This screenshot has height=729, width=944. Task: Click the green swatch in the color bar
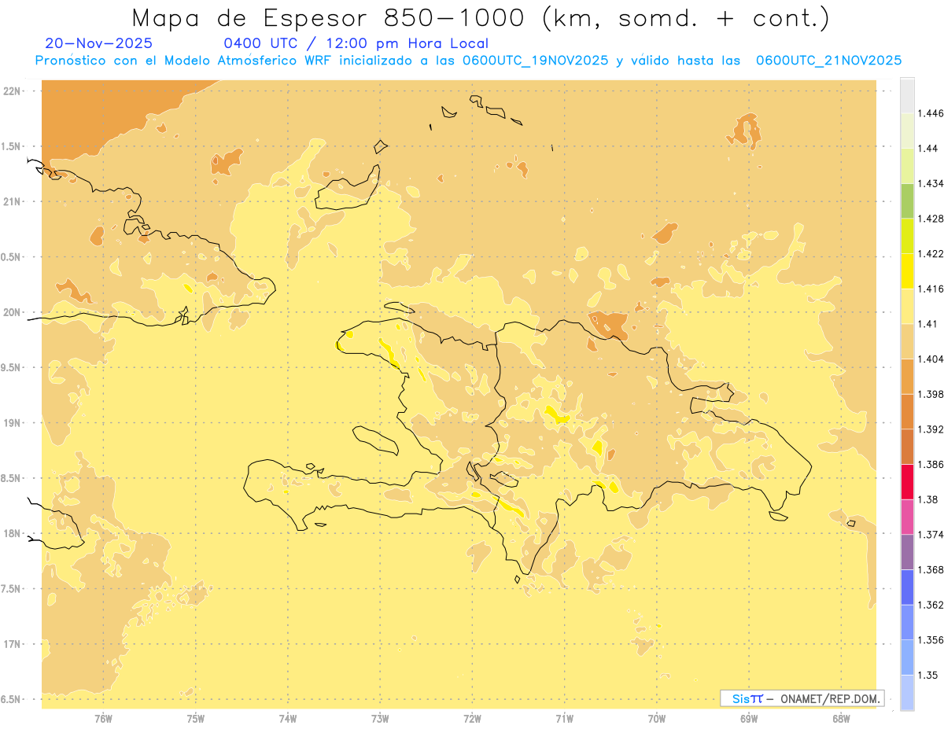point(907,201)
